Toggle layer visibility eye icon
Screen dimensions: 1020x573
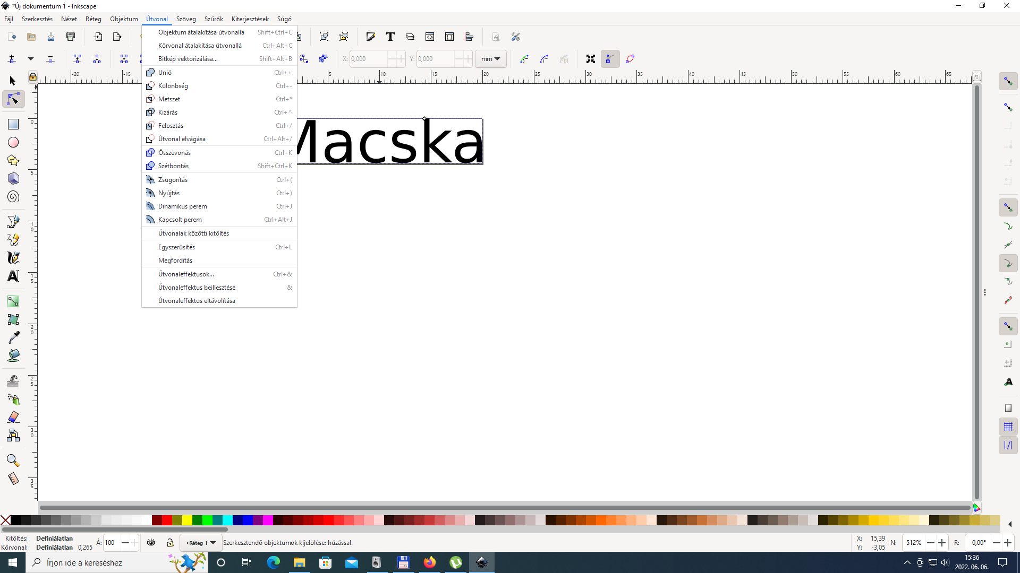click(x=151, y=543)
